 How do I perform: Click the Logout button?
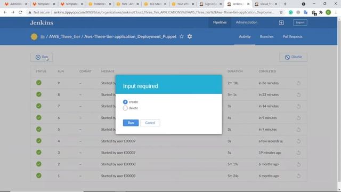coord(300,22)
